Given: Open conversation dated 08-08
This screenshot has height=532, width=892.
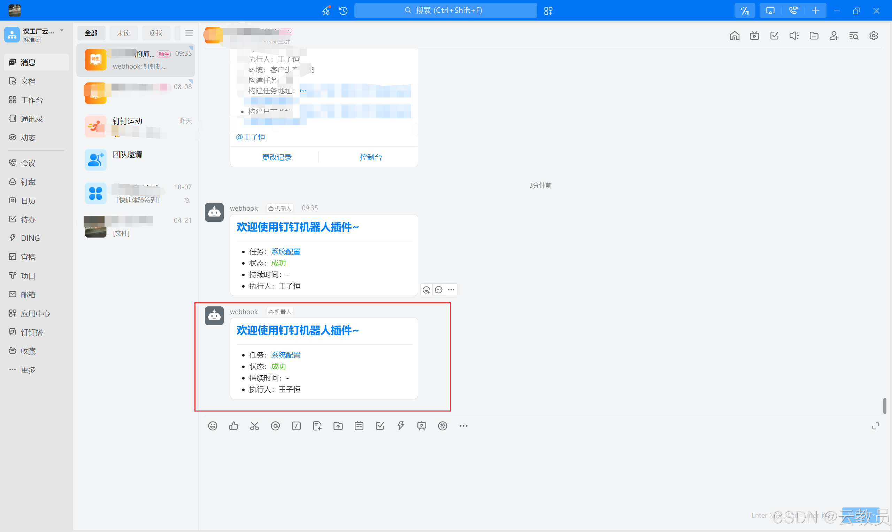Looking at the screenshot, I should (x=136, y=93).
